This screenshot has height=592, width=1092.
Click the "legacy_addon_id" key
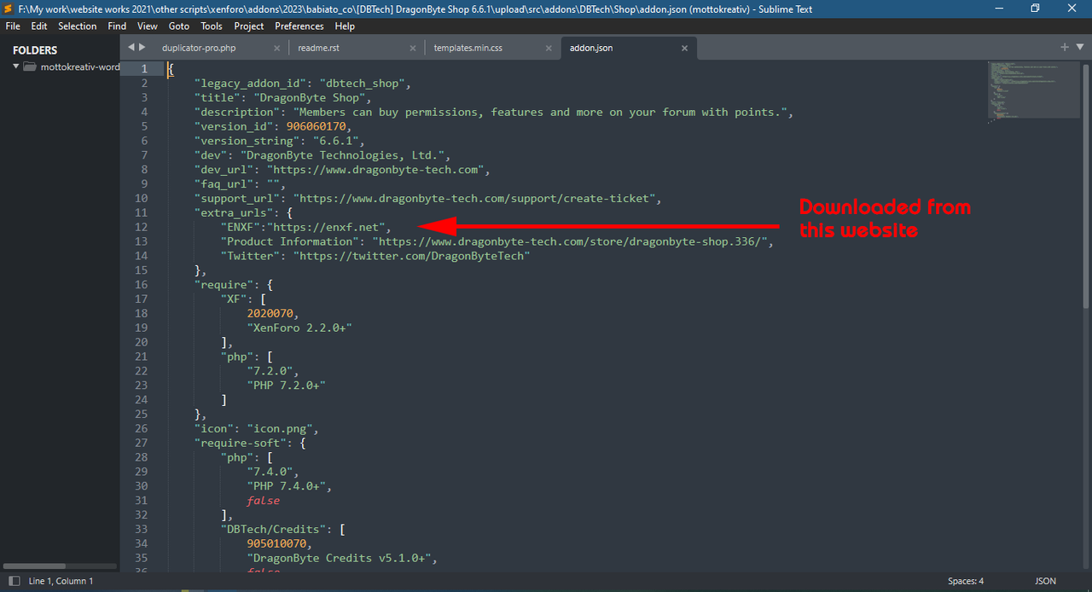[x=249, y=84]
